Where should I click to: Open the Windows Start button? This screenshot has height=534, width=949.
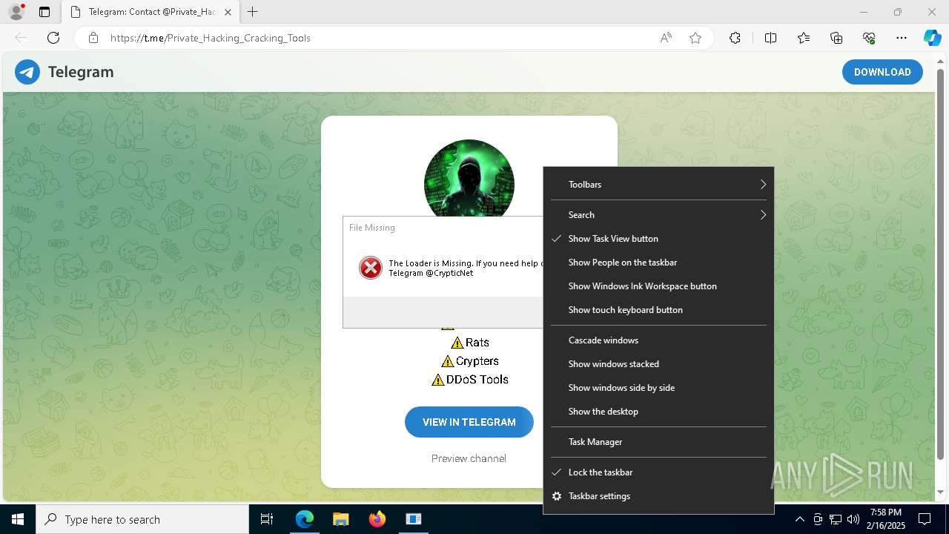point(18,519)
